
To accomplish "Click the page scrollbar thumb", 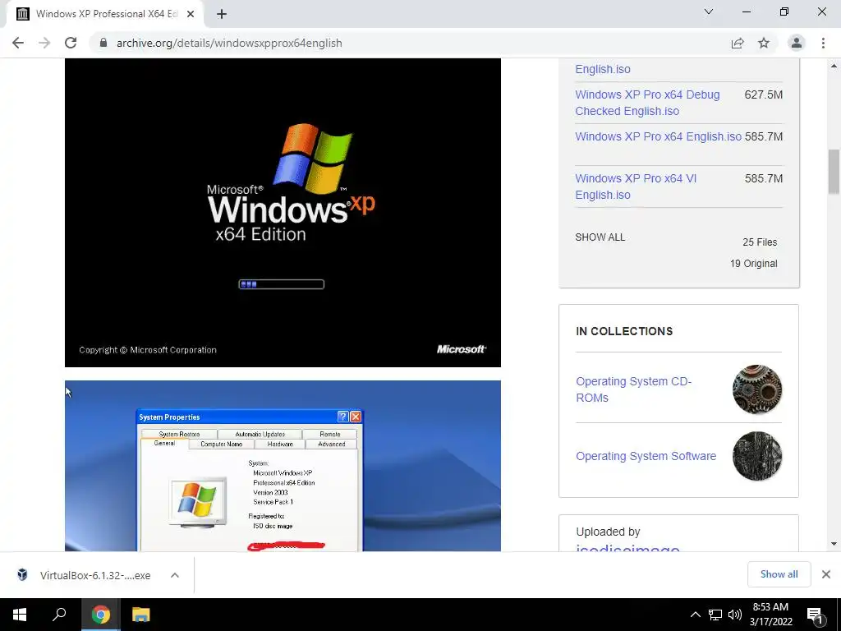I will pyautogui.click(x=834, y=171).
